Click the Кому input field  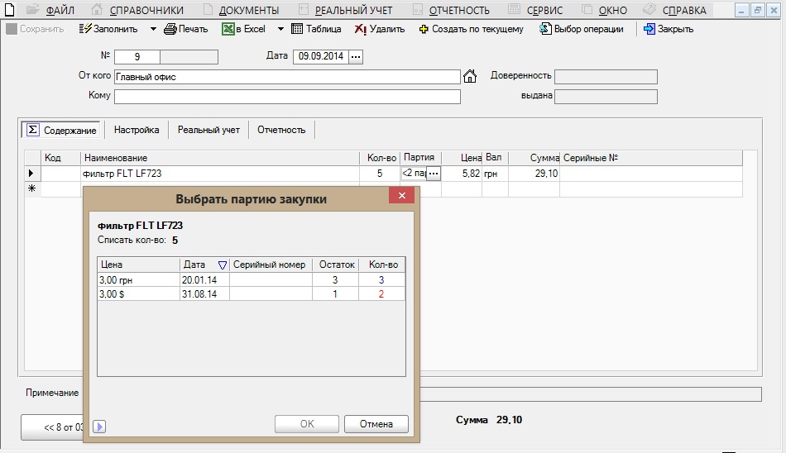pyautogui.click(x=287, y=97)
